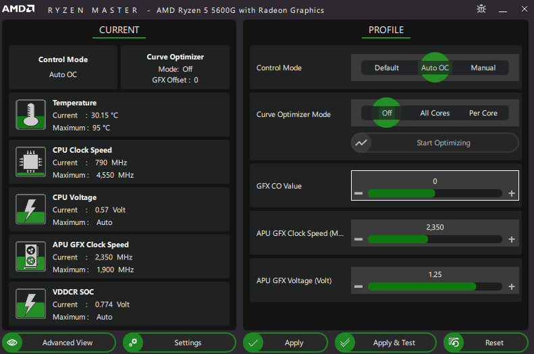Set Curve Optimizer Mode to All Cores

pyautogui.click(x=435, y=113)
